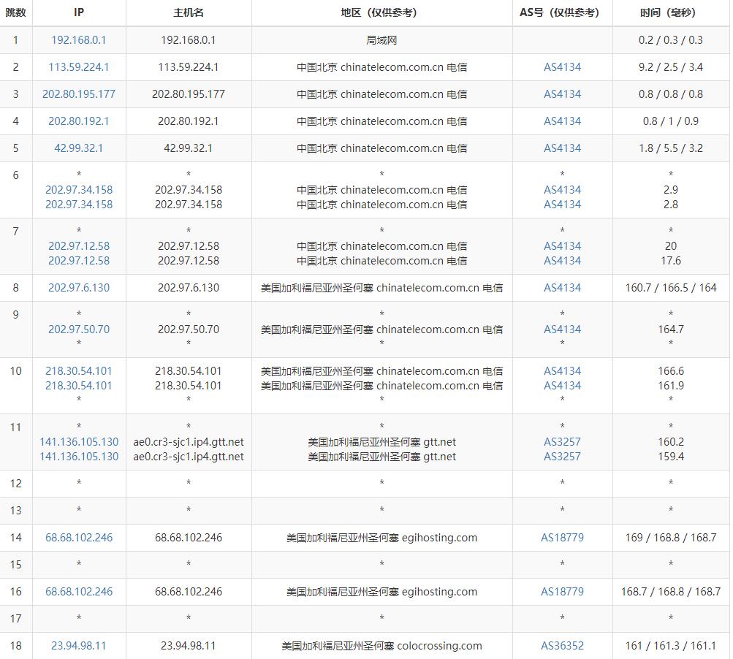Open the 192.168.0.1 link in IP column
Screen dimensions: 733x659
point(78,40)
